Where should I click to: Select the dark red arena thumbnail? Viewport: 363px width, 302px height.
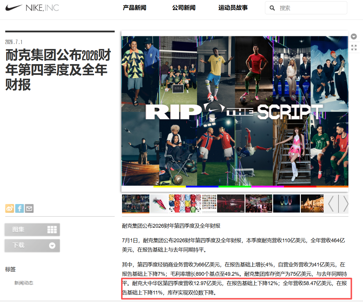coord(231,203)
